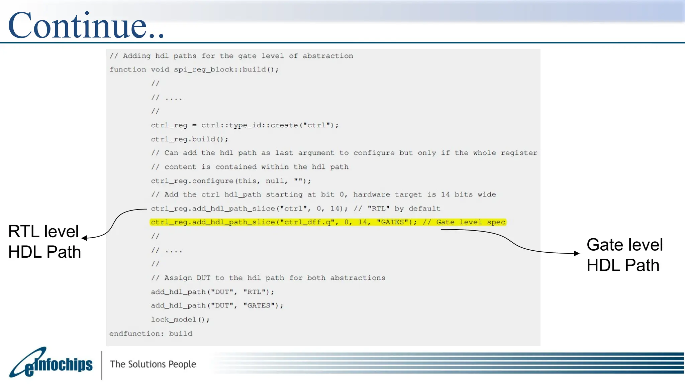Viewport: 685px width, 385px height.
Task: Click 'add_hdl_path("DUT", "RTL");' line
Action: pyautogui.click(x=212, y=292)
